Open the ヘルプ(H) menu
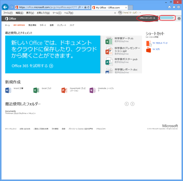 pos(69,13)
